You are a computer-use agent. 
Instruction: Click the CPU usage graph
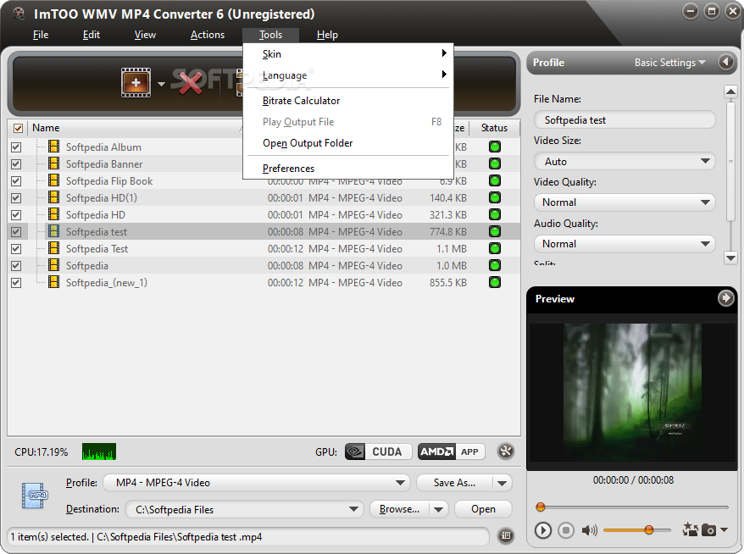tap(98, 452)
